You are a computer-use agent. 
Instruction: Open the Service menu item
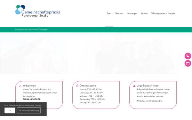144,13
